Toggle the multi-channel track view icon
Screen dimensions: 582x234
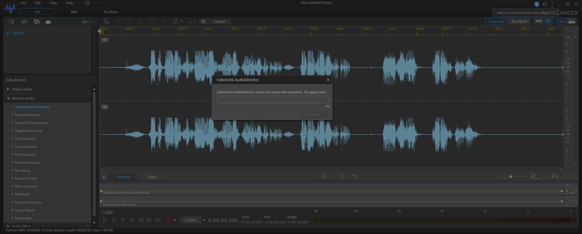(549, 21)
